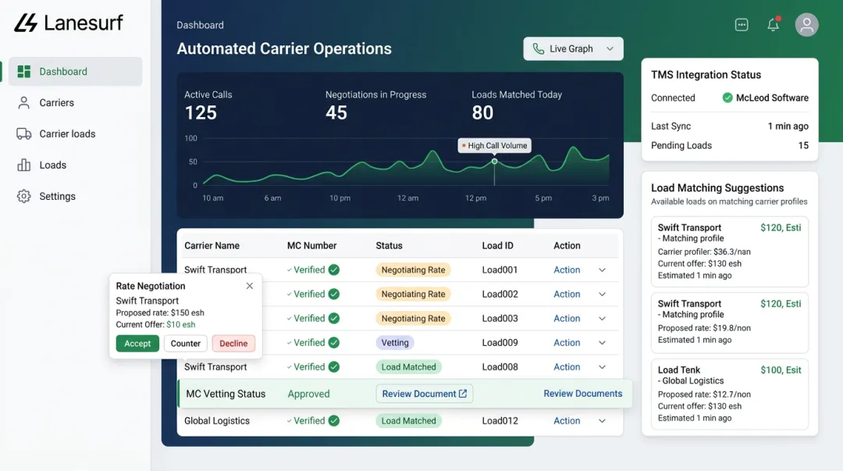Click the phone icon in Live Graph
This screenshot has width=843, height=471.
(x=538, y=49)
